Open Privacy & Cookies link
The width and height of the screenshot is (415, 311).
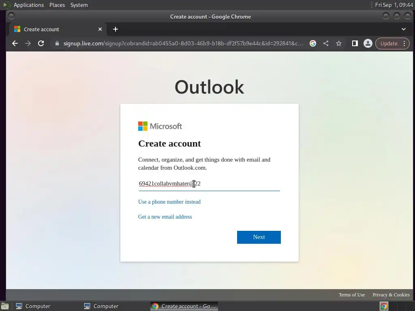tap(391, 295)
